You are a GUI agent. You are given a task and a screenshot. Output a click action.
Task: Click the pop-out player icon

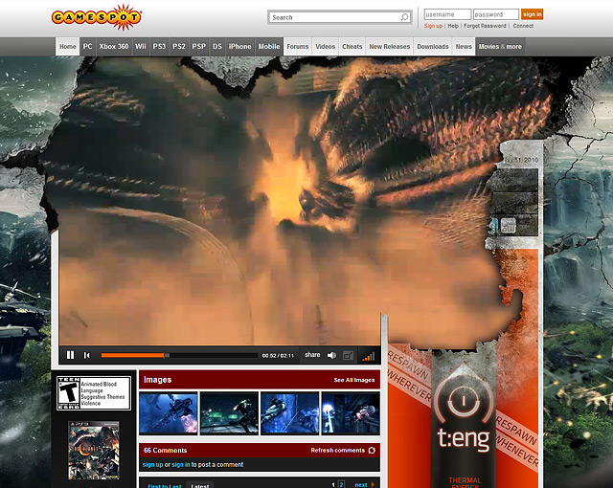(x=348, y=355)
